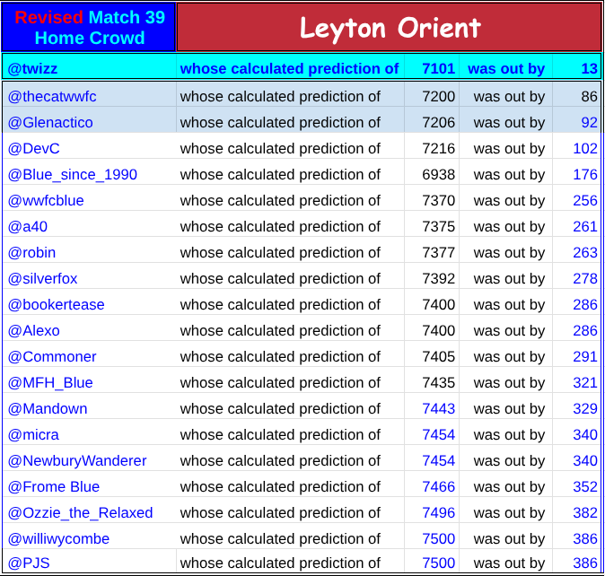Click the @Commoner user mention

[52, 356]
